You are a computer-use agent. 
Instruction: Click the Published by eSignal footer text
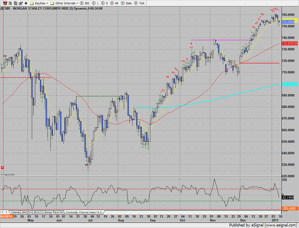(x=263, y=225)
